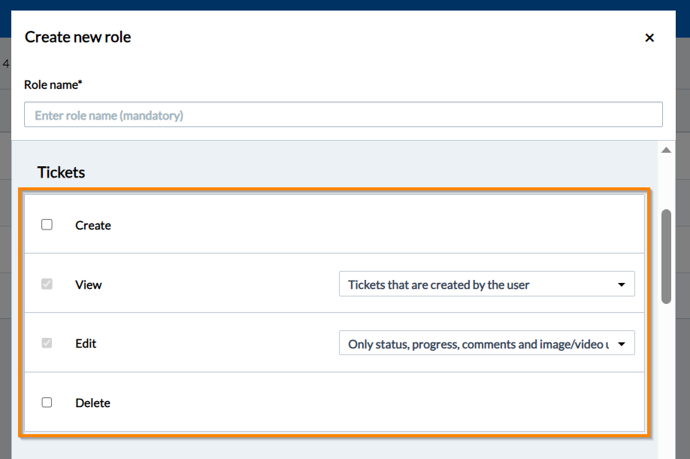
Task: Open the View scope dropdown showing ticket visibility options
Action: coord(487,284)
